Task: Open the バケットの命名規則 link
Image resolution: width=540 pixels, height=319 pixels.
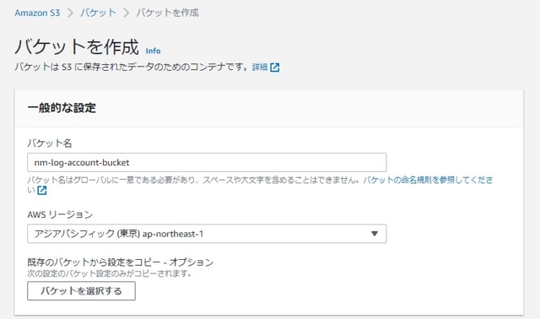Action: point(428,180)
